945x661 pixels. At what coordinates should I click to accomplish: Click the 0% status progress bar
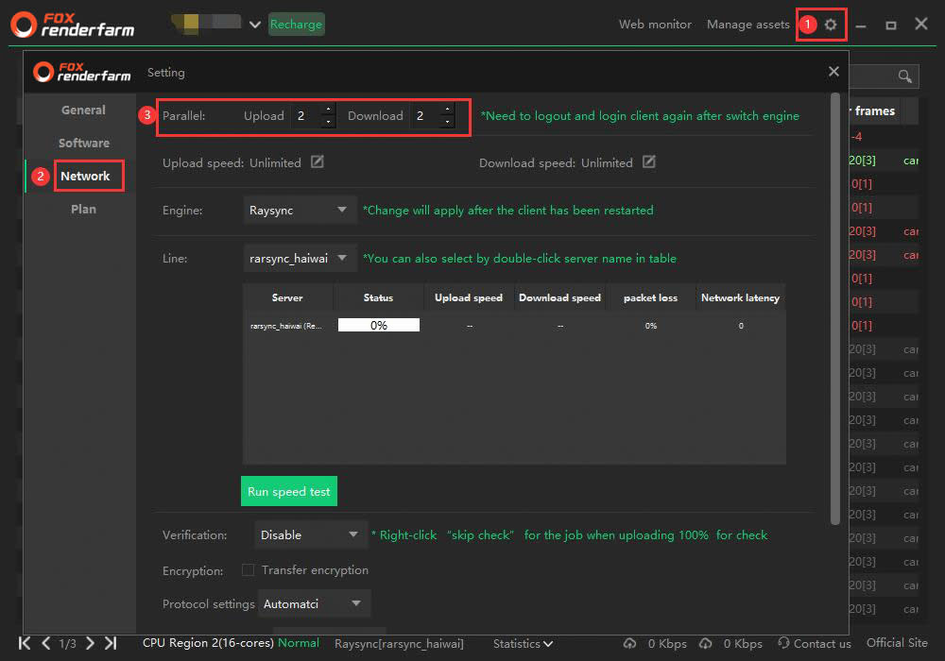[379, 325]
